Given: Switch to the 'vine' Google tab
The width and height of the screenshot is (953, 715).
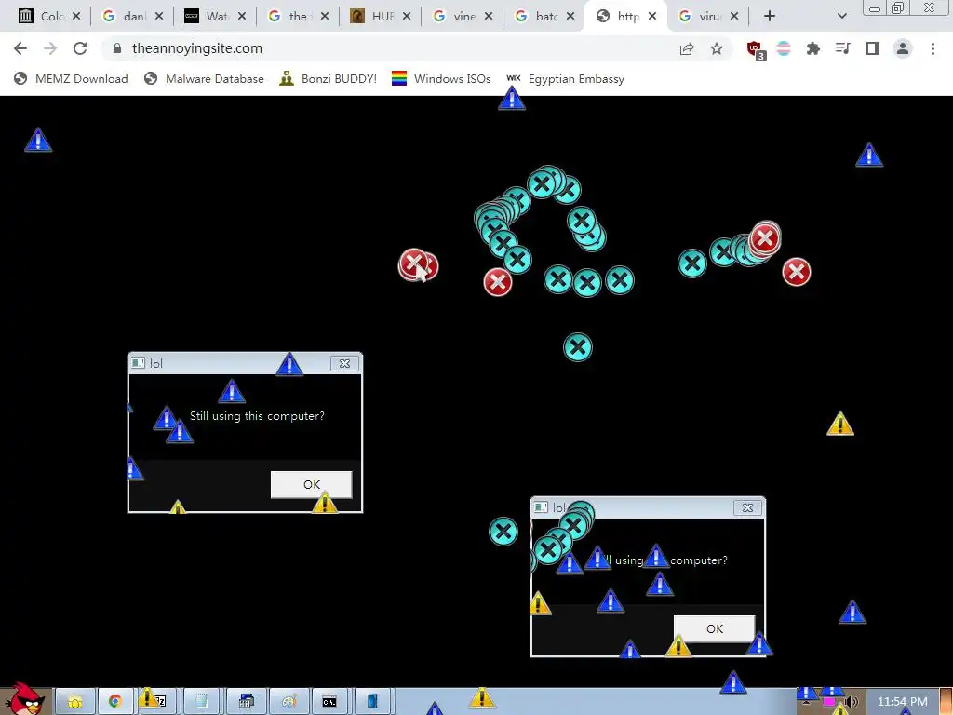Looking at the screenshot, I should 456,17.
